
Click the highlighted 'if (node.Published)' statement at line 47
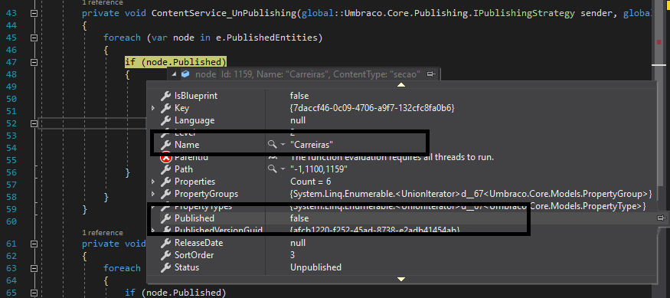175,62
